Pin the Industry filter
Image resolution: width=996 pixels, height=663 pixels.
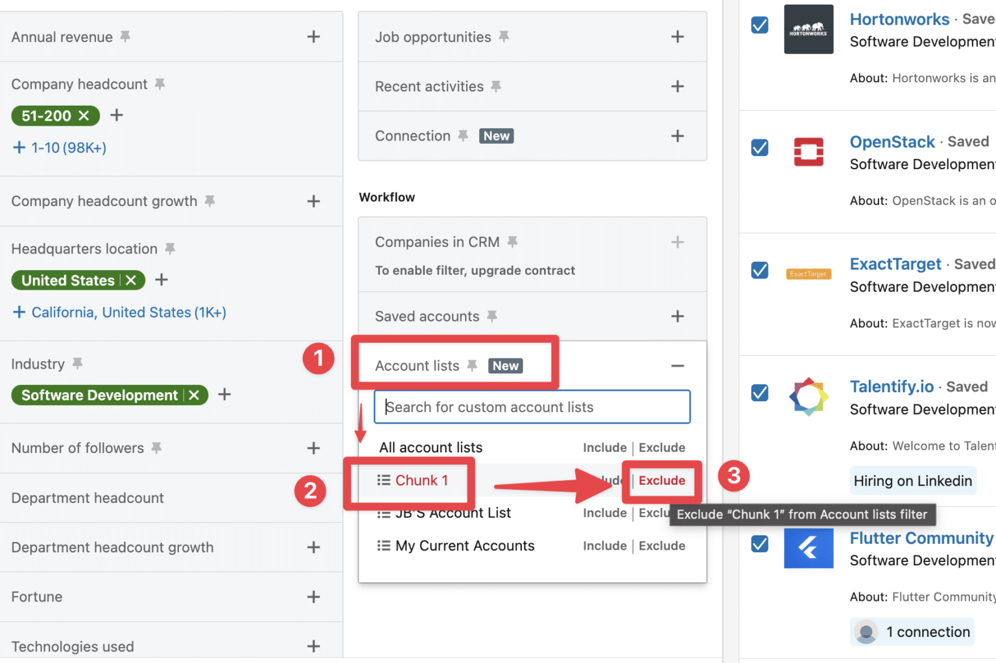click(77, 364)
